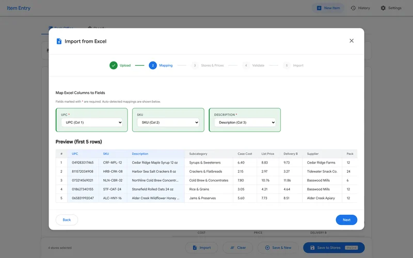The width and height of the screenshot is (413, 258).
Task: Click SKU cell STF-OAT-24
Action: point(112,189)
